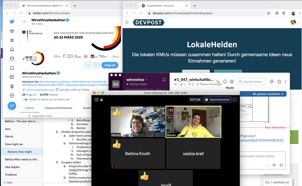Switch to Tweets tab on Twitter
The height and width of the screenshot is (186, 302).
coord(29,108)
